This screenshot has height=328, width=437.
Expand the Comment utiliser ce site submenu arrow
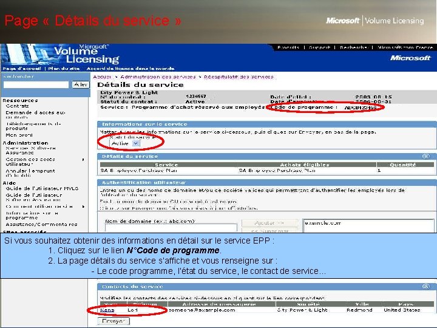click(83, 207)
